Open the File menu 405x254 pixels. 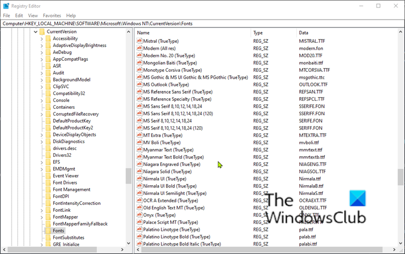(6, 16)
